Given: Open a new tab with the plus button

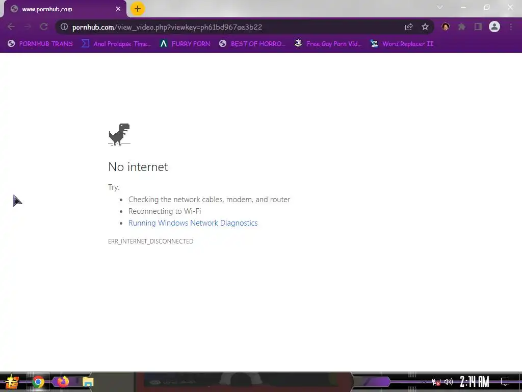Looking at the screenshot, I should pyautogui.click(x=138, y=9).
